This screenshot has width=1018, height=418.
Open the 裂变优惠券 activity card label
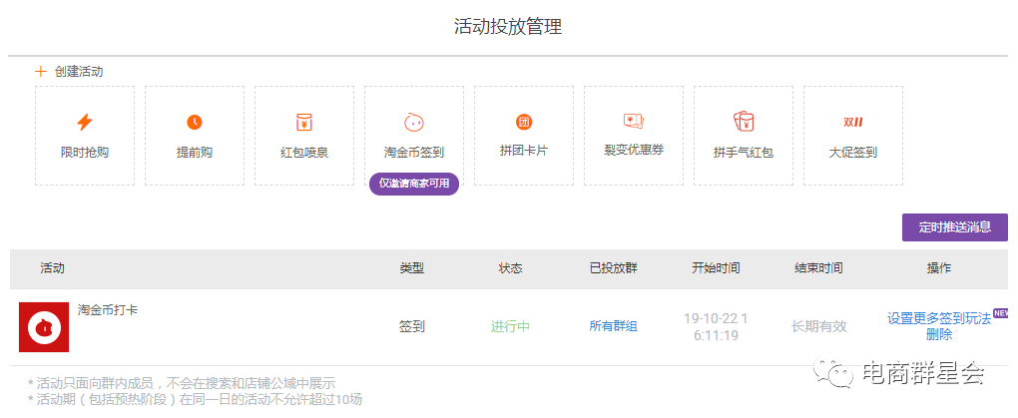[634, 150]
